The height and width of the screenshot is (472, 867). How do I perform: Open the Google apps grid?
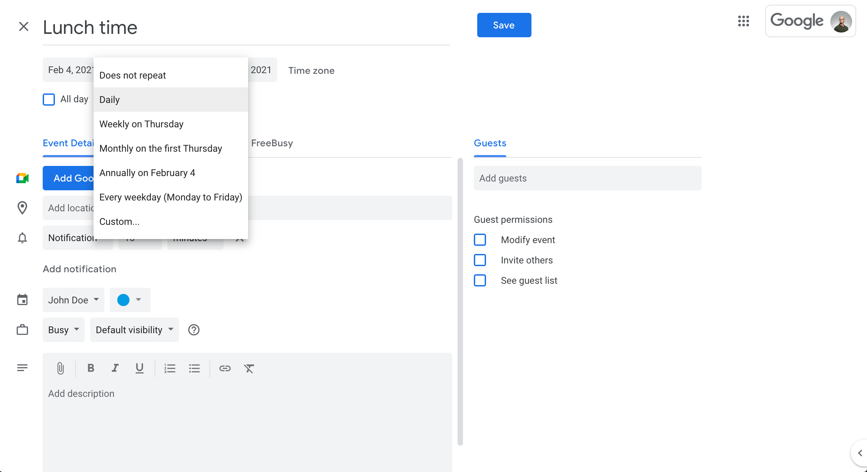coord(743,21)
